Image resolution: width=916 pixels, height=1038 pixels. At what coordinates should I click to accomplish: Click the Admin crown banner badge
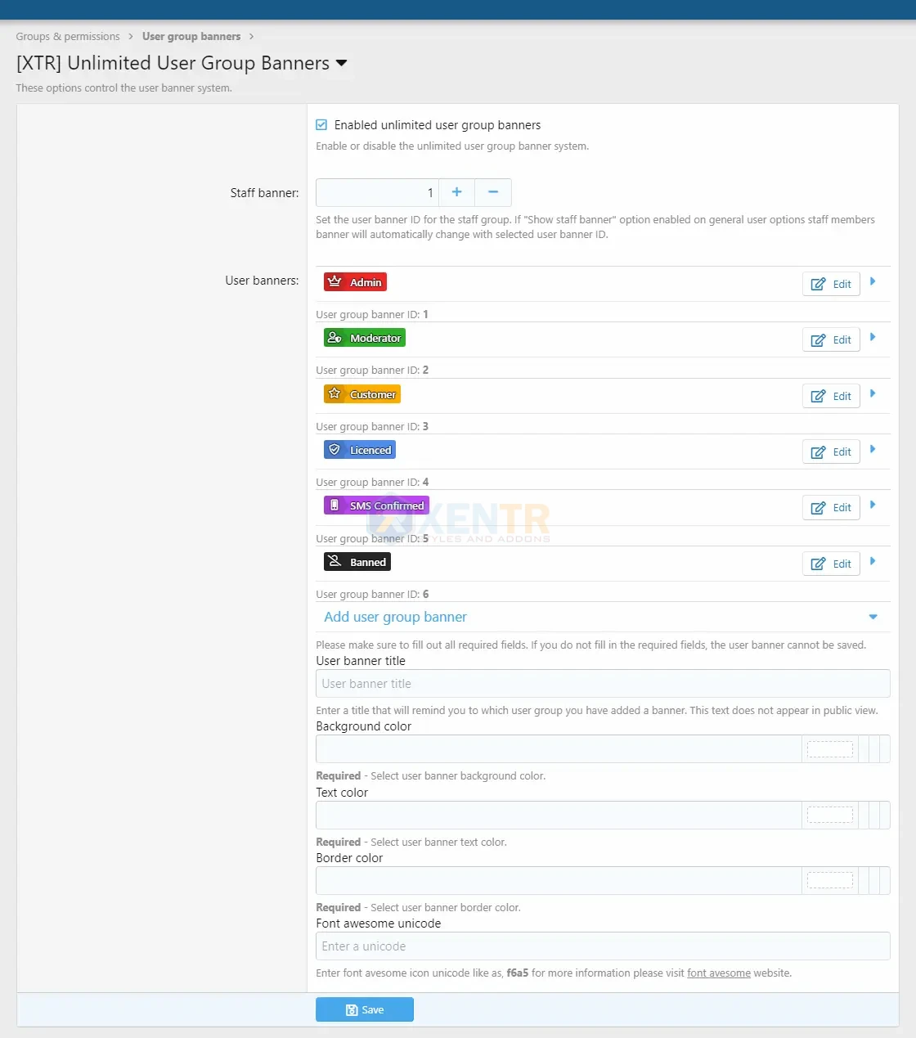[355, 282]
